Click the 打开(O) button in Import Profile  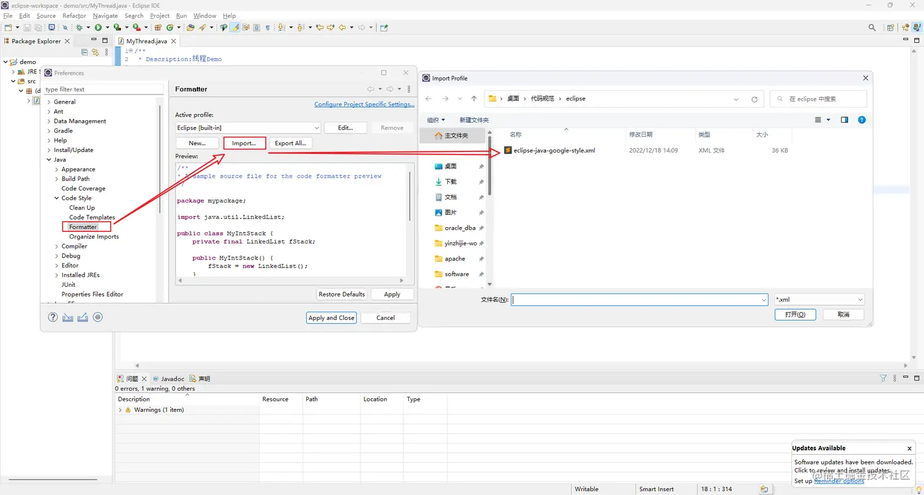coord(795,314)
